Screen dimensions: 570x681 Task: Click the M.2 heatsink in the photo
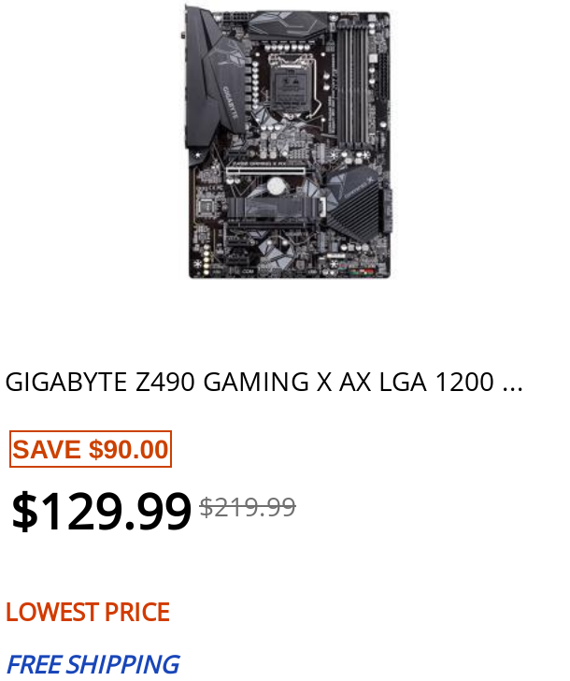coord(273,209)
